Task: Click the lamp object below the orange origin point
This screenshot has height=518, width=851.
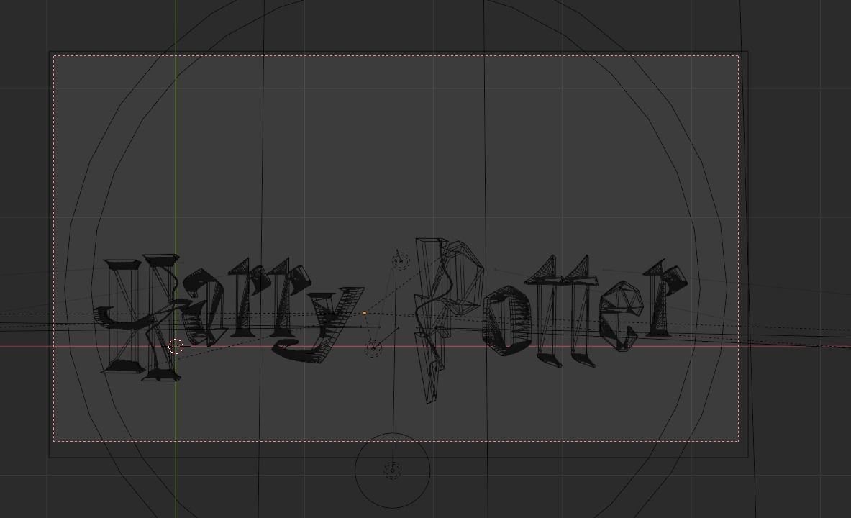Action: [x=373, y=349]
